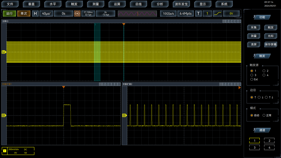Click the 测量 button under 功能
The image size is (281, 158).
(254, 36)
